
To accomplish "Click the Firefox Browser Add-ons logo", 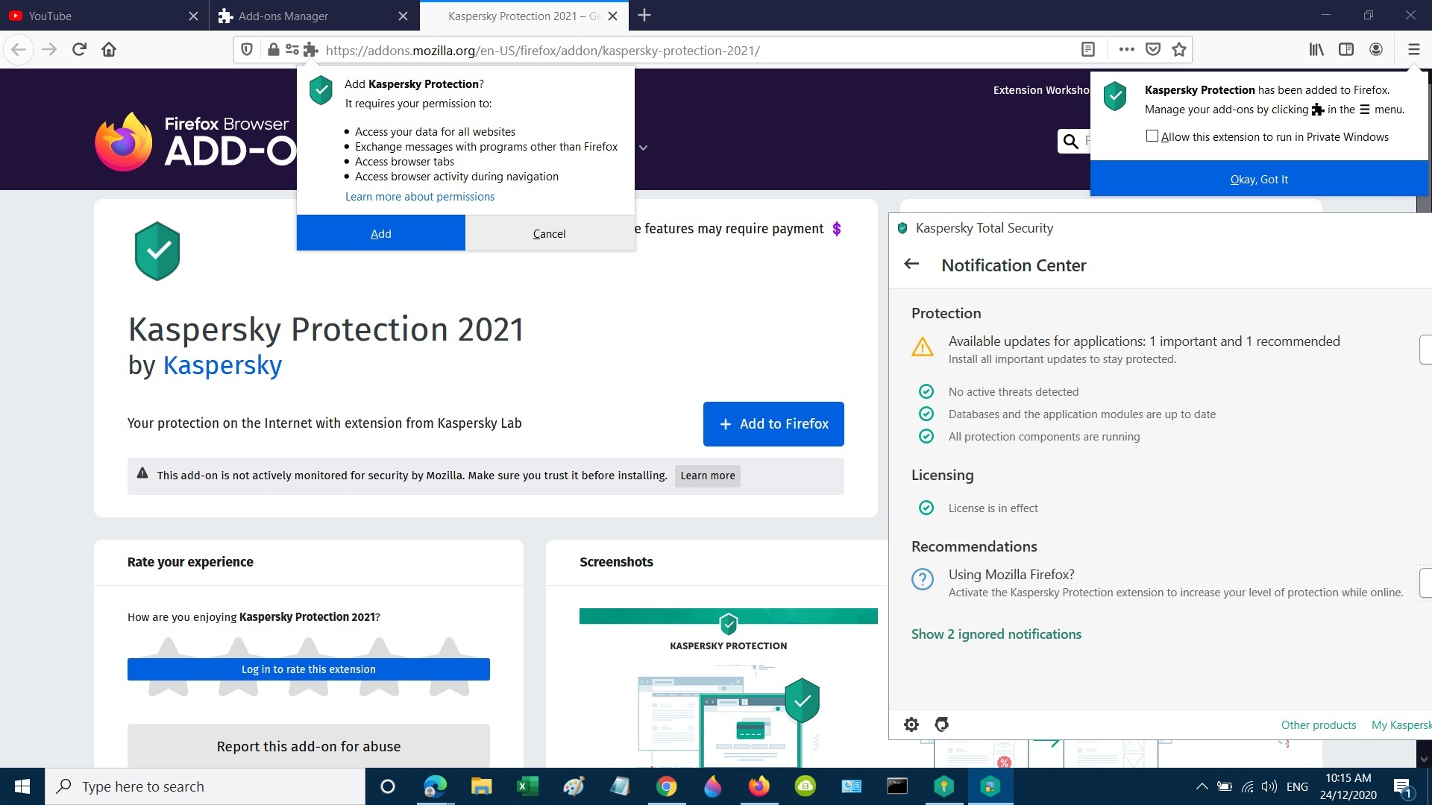I will (x=195, y=142).
